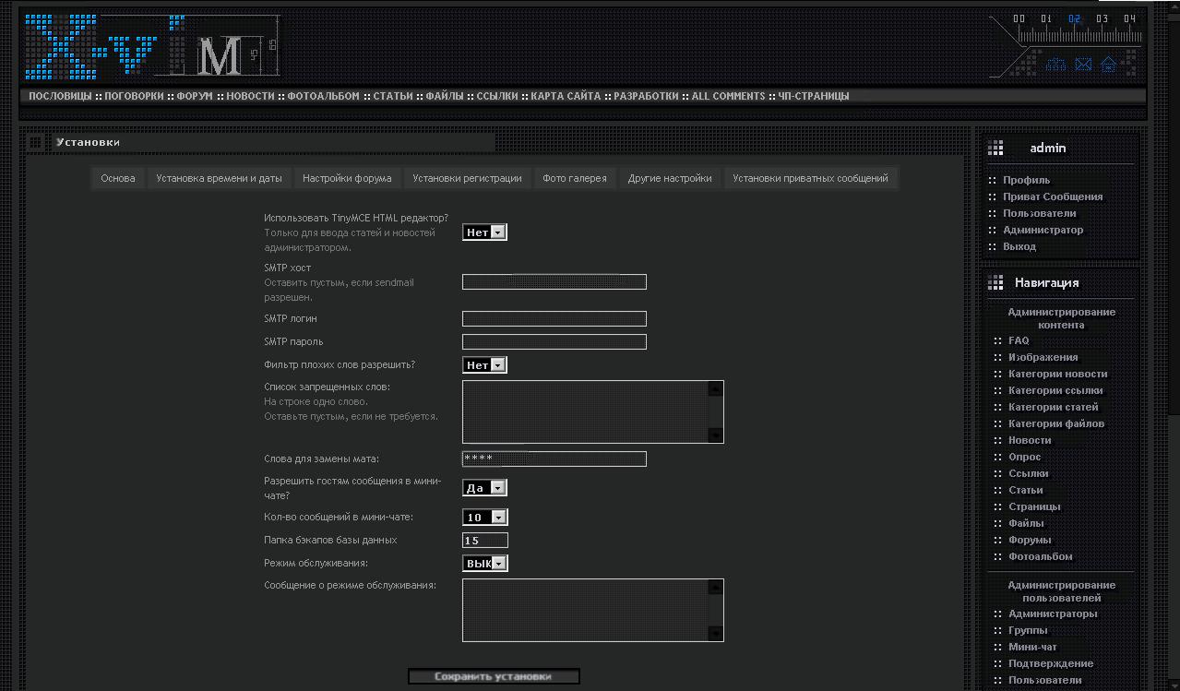Open the Приват Сообщения link
1180x691 pixels.
pyautogui.click(x=1053, y=197)
